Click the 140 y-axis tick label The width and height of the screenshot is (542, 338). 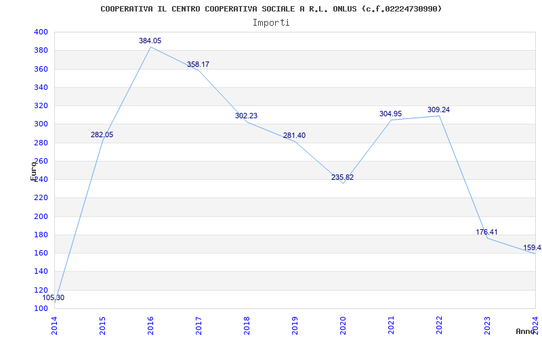(41, 272)
